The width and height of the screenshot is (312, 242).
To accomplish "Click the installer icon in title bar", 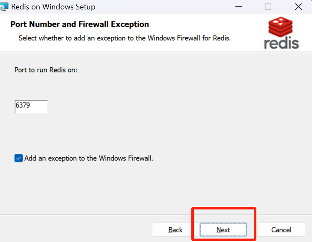I will [4, 6].
